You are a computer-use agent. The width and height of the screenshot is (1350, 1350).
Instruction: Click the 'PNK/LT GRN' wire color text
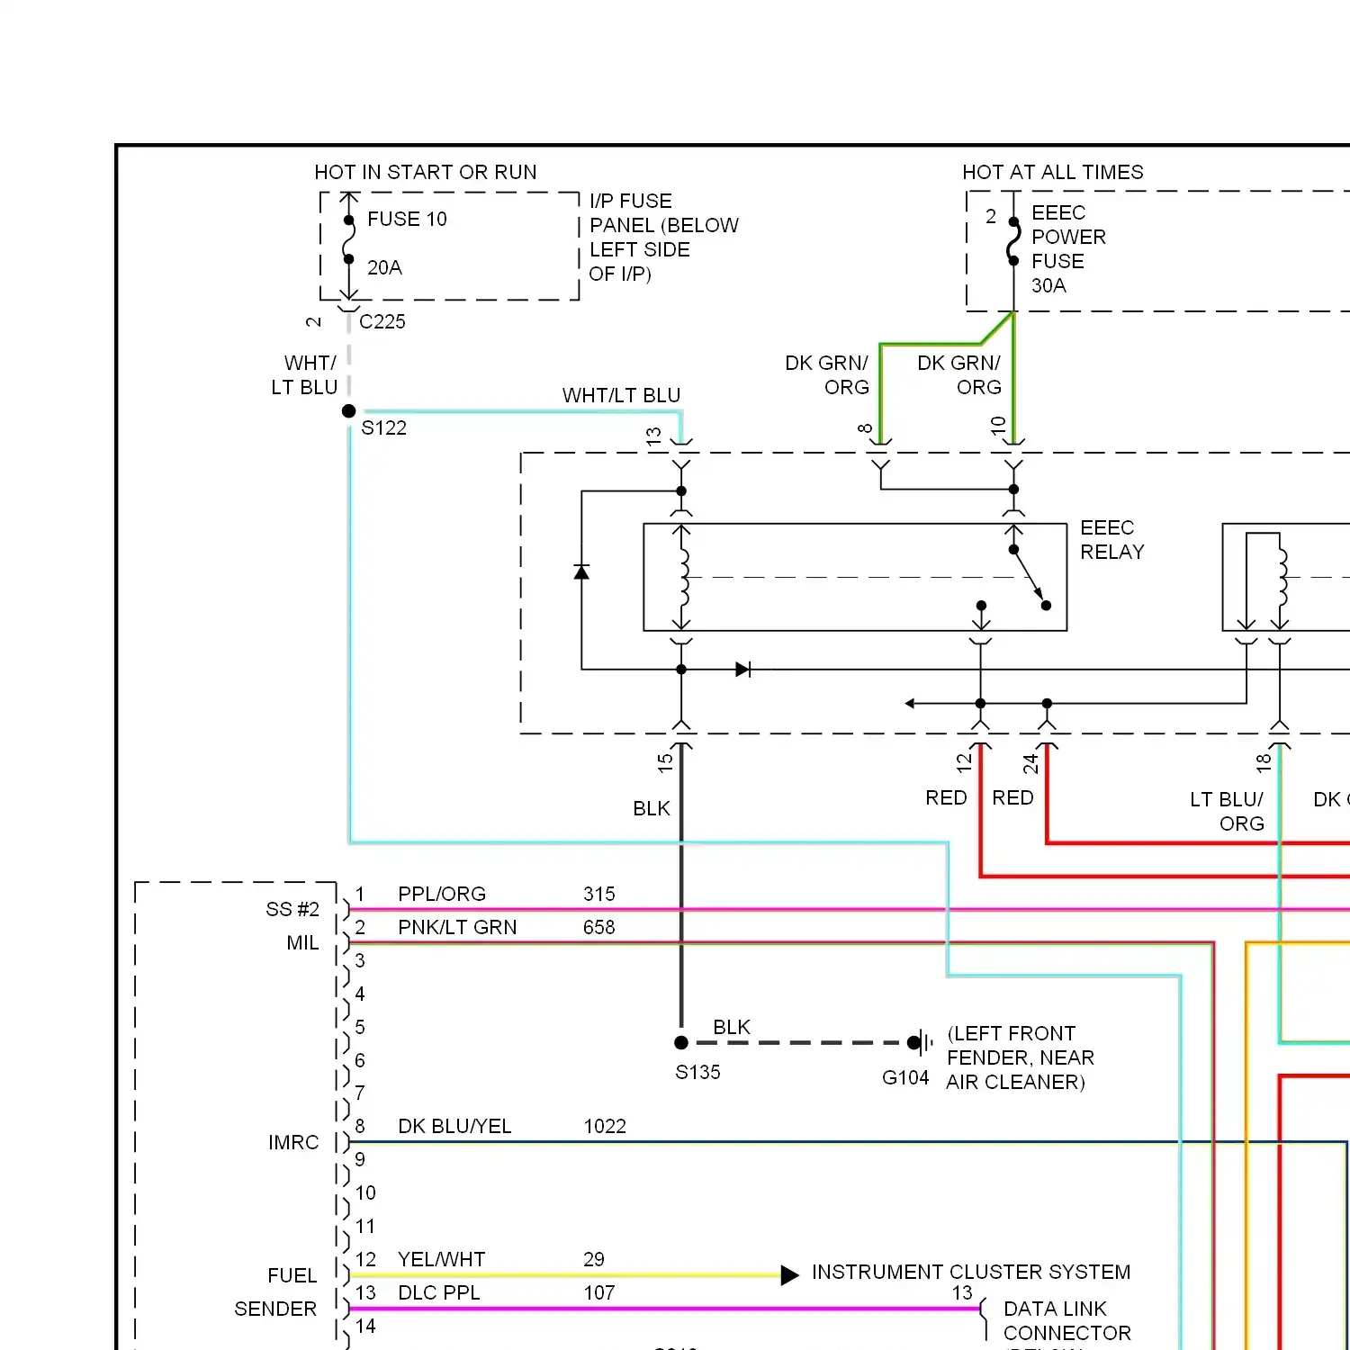point(457,927)
